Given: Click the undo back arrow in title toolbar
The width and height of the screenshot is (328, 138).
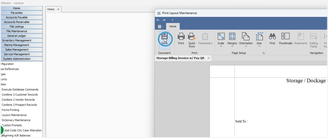Looking at the screenshot, I should click(x=158, y=20).
